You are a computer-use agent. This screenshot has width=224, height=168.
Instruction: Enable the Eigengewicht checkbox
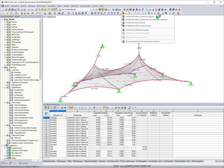7,85
